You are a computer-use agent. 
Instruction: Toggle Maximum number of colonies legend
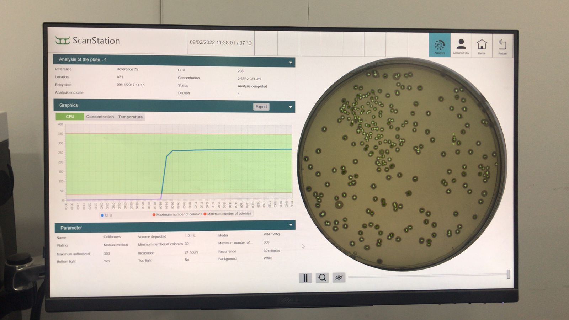pyautogui.click(x=177, y=214)
